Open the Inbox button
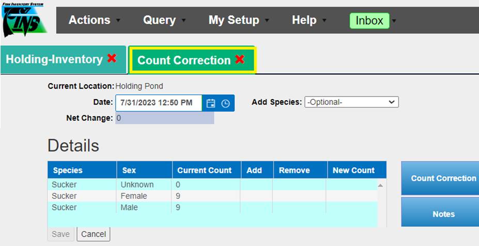This screenshot has width=479, height=246. click(x=369, y=21)
